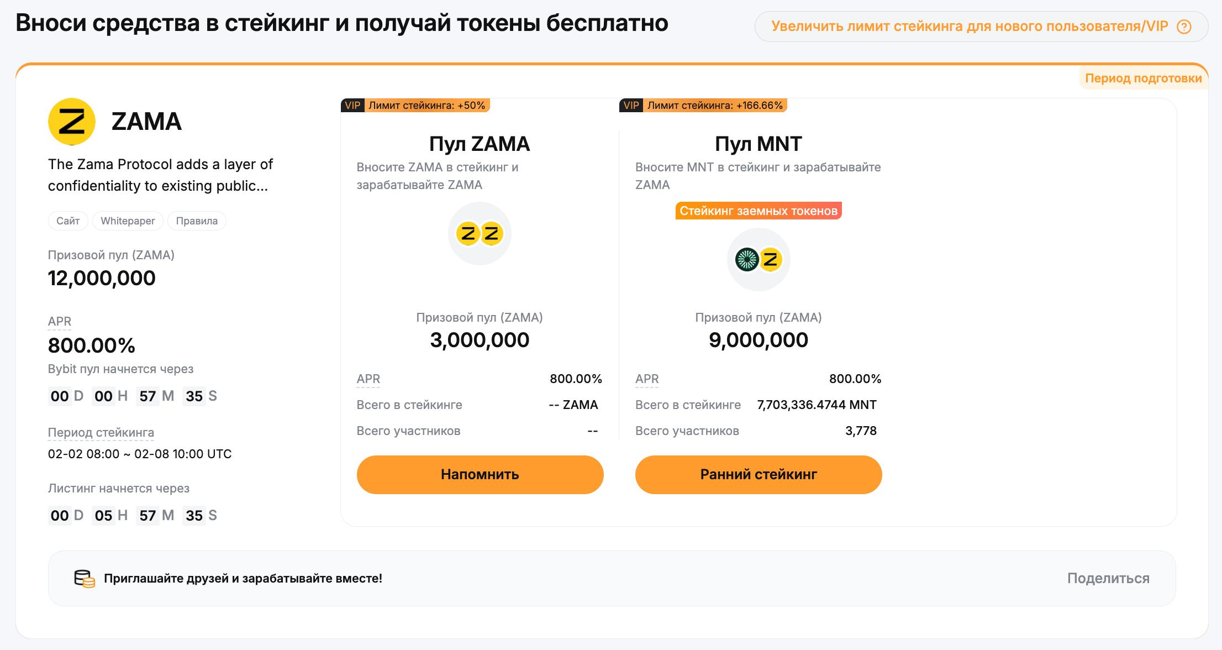
Task: Click the 'Правила' chip
Action: (197, 221)
